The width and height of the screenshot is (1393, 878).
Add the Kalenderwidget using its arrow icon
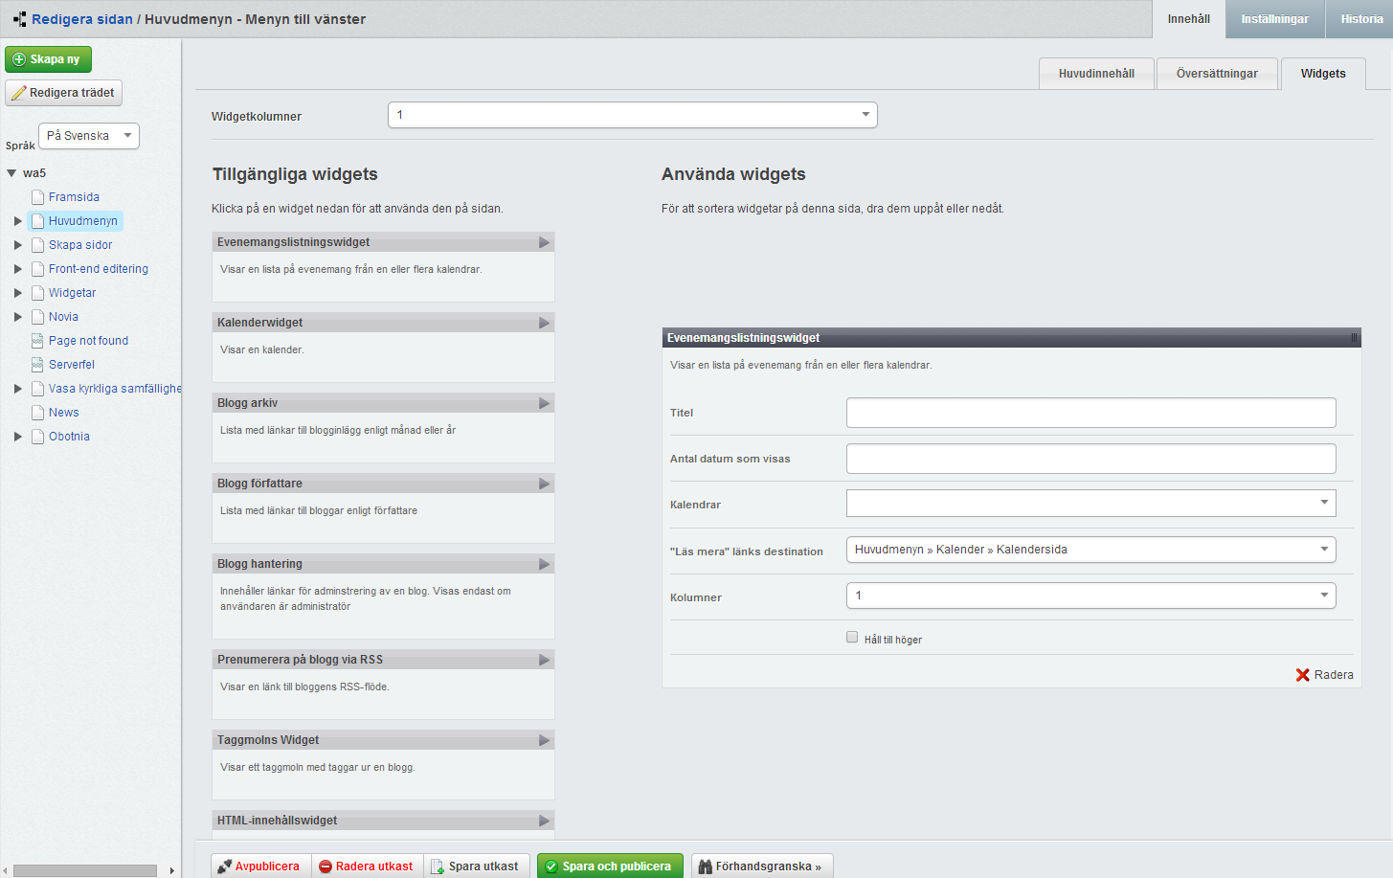coord(544,323)
